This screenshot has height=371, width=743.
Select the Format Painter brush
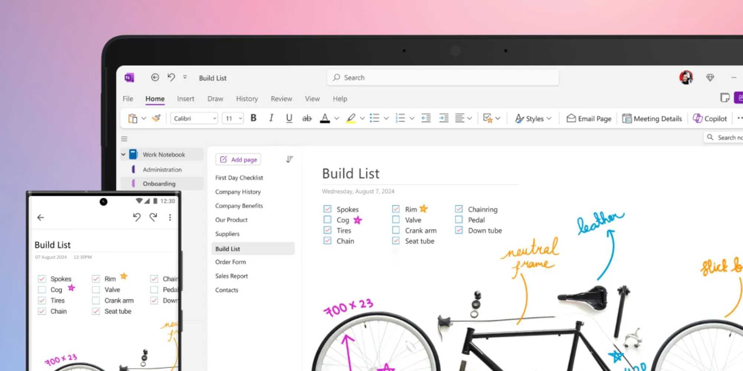coord(156,118)
